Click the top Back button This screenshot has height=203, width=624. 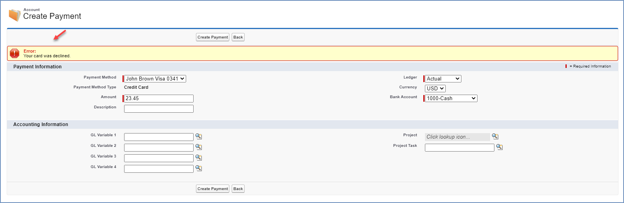[238, 37]
